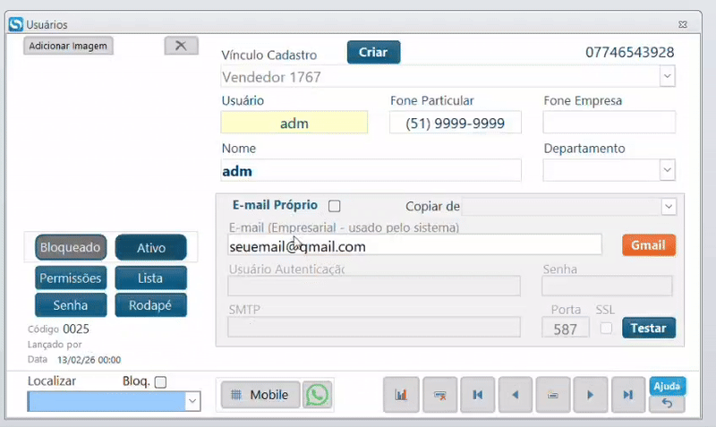Click the Fone Particular input field
This screenshot has width=716, height=427.
coord(456,123)
